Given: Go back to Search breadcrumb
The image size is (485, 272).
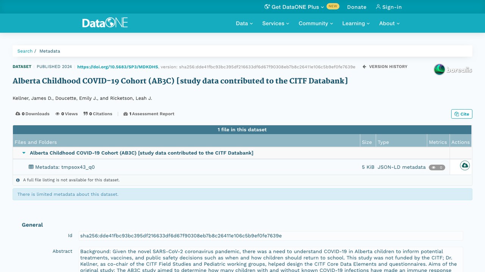Looking at the screenshot, I should [25, 51].
